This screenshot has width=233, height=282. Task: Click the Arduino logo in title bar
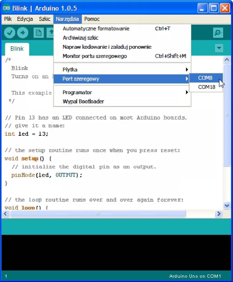(x=7, y=8)
